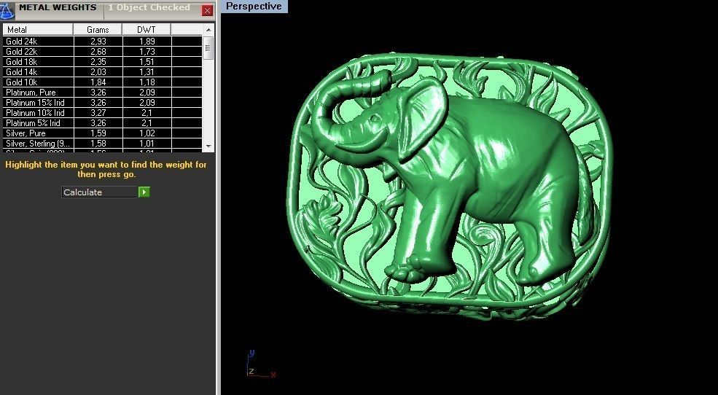The width and height of the screenshot is (718, 395).
Task: Select the Platinum, Pure row
Action: (103, 93)
